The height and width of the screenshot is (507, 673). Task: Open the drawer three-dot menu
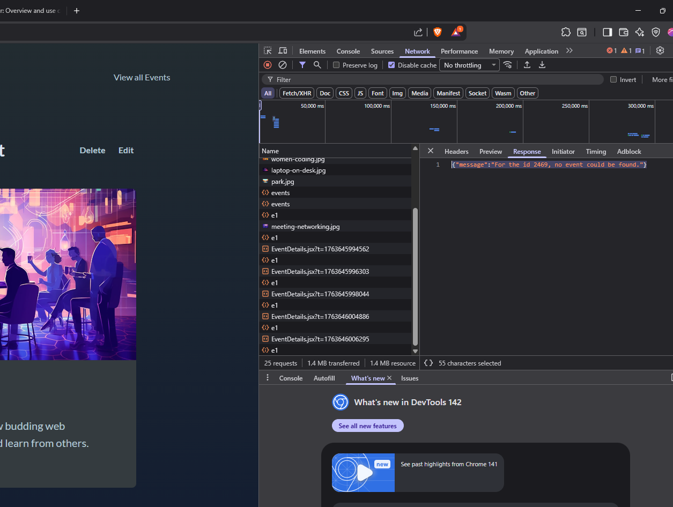pos(268,378)
